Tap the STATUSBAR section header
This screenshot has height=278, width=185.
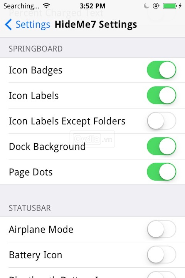tap(30, 208)
